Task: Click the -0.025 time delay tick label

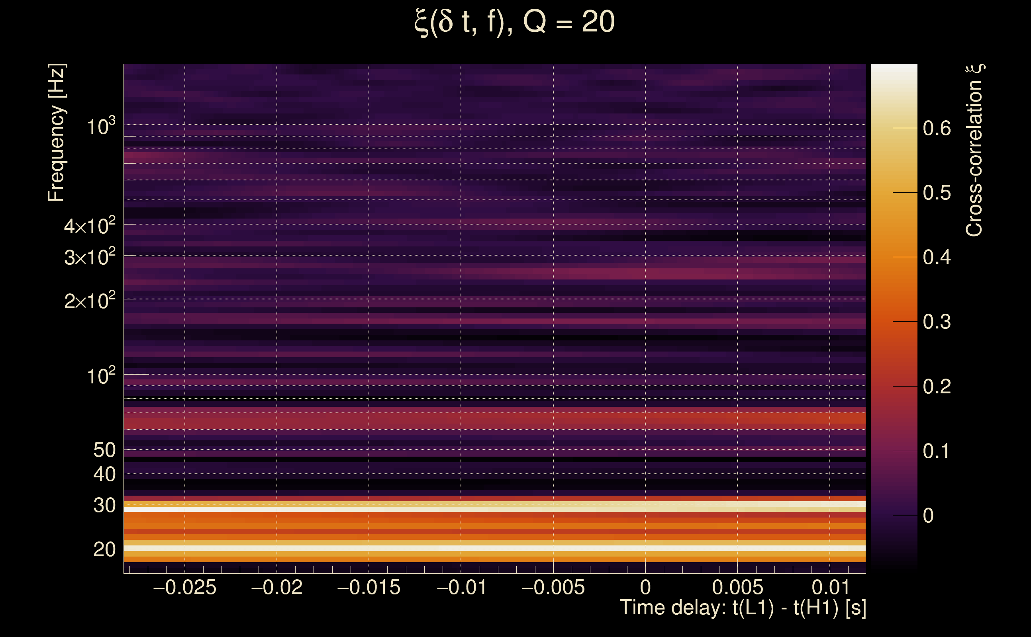Action: click(184, 588)
